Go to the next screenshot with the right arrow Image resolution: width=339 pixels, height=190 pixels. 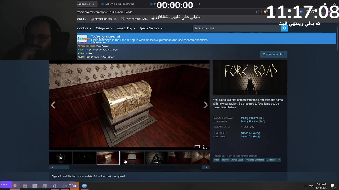pyautogui.click(x=206, y=105)
